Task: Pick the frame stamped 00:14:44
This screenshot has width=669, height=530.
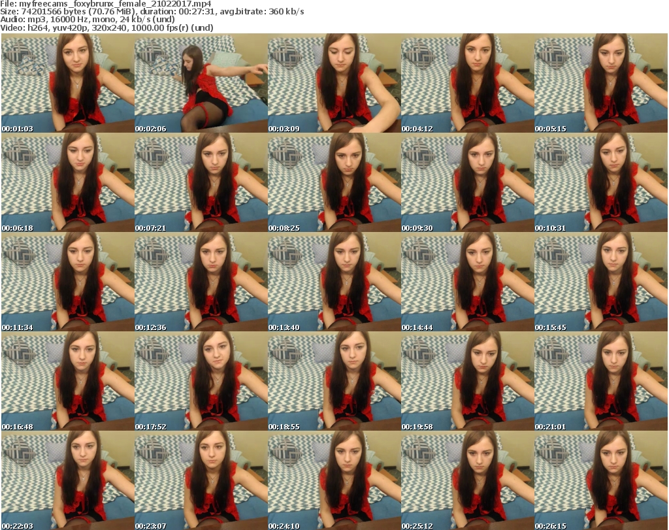Action: (x=468, y=282)
